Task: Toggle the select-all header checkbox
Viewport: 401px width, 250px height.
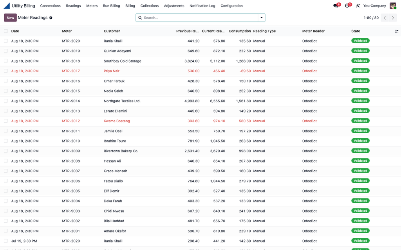Action: pyautogui.click(x=5, y=31)
